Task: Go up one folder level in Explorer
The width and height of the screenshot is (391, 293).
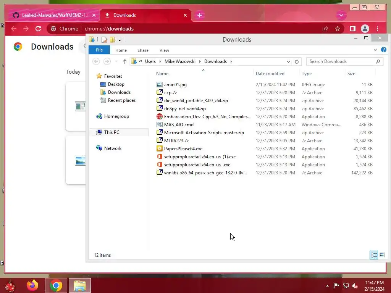Action: click(125, 61)
